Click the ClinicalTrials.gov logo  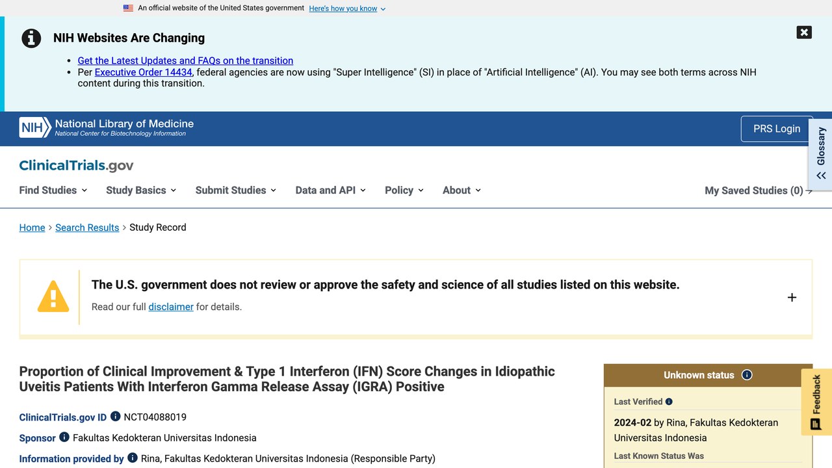click(76, 166)
